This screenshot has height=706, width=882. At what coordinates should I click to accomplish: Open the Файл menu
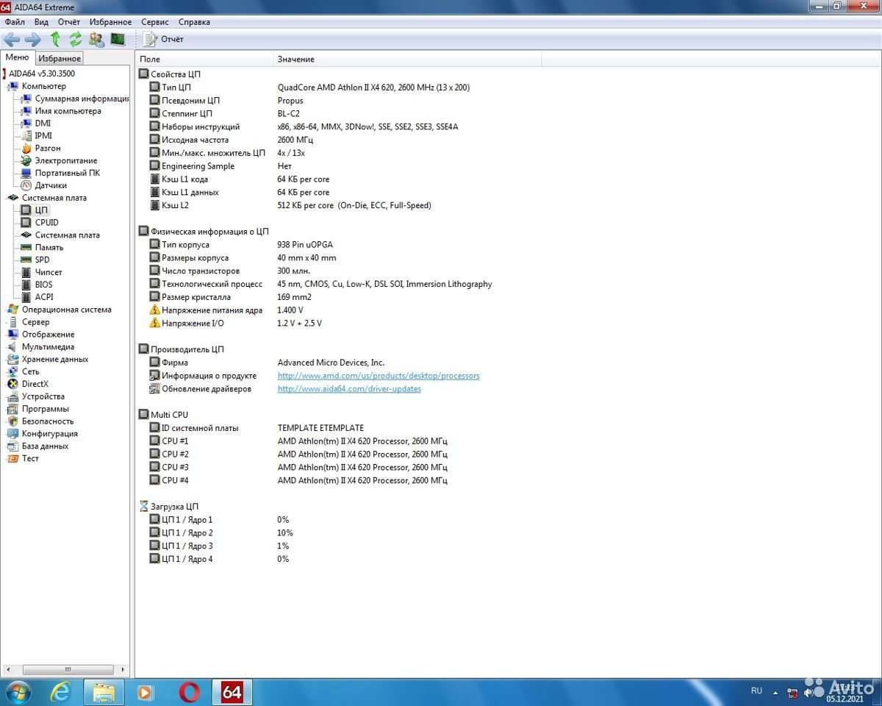pyautogui.click(x=15, y=22)
